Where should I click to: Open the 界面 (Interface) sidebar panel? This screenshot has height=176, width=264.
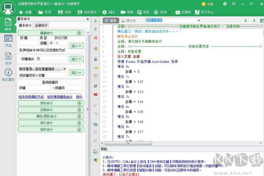(x=7, y=40)
